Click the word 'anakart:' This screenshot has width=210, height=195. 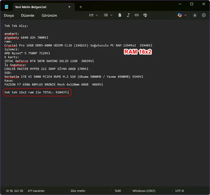[12, 34]
